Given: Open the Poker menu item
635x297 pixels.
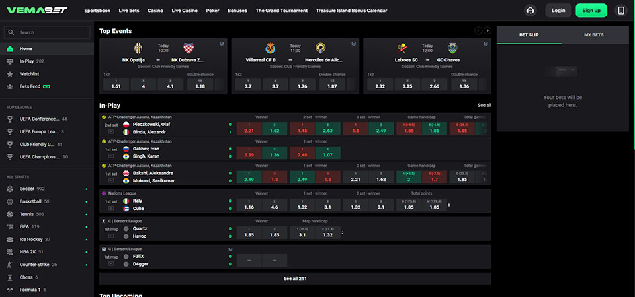Looking at the screenshot, I should pyautogui.click(x=212, y=11).
